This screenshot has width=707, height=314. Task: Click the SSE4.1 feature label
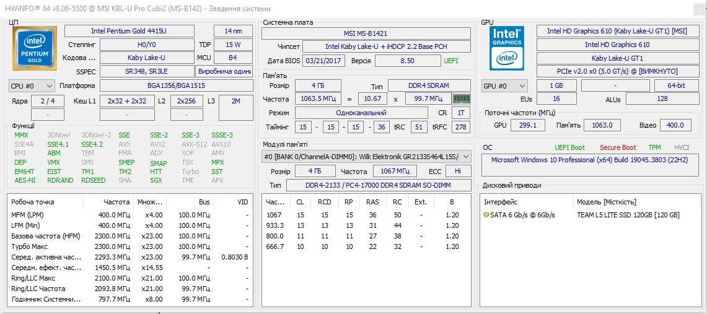tap(58, 144)
